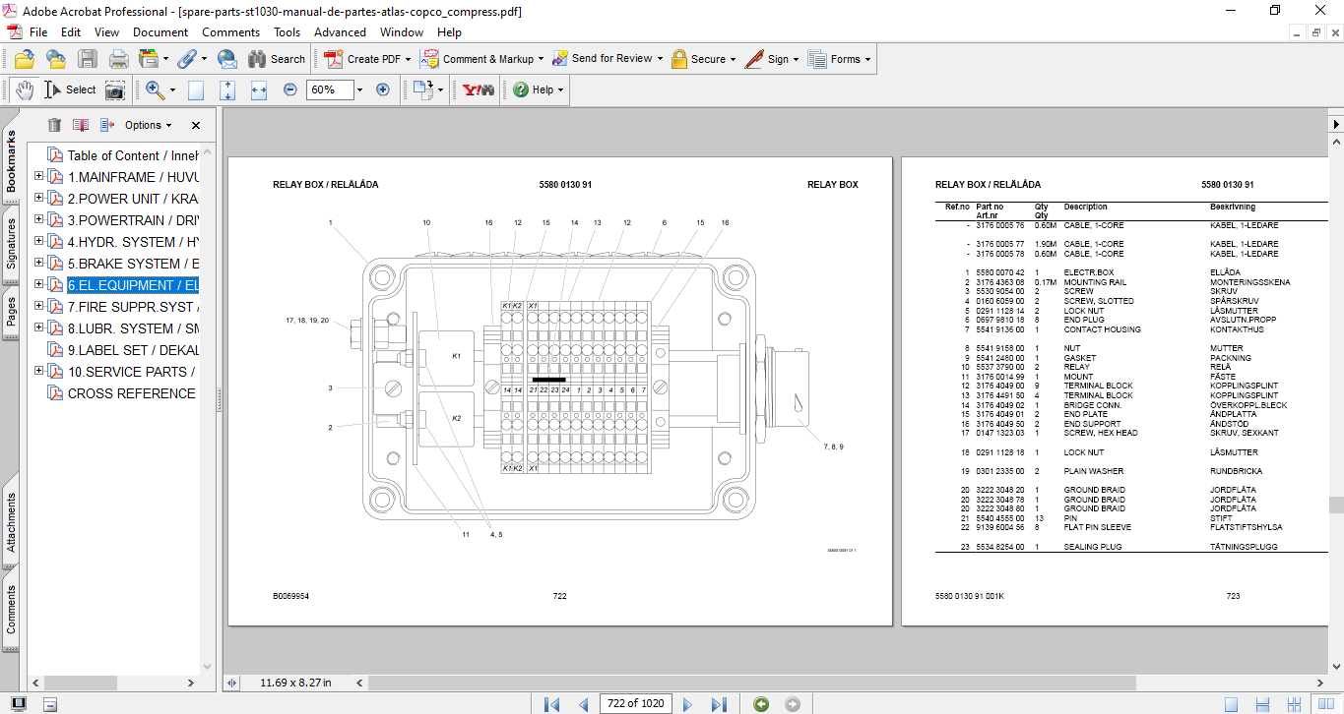
Task: Switch to the Pages side tab
Action: coord(12,312)
